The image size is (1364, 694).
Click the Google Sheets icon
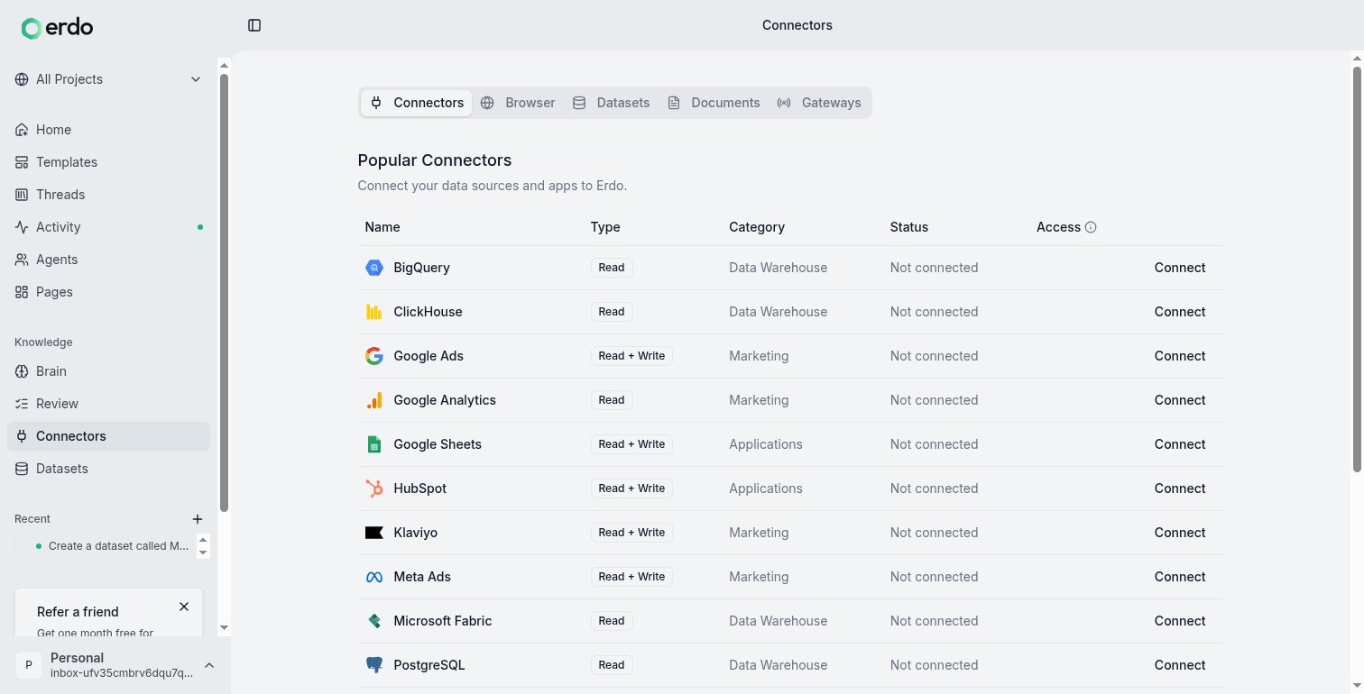pos(374,444)
